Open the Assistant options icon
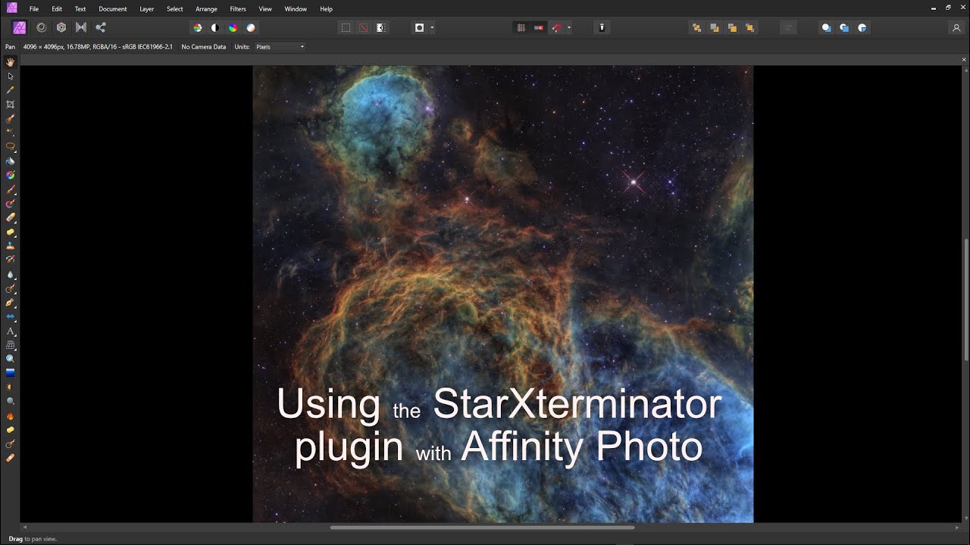This screenshot has width=970, height=545. click(602, 27)
